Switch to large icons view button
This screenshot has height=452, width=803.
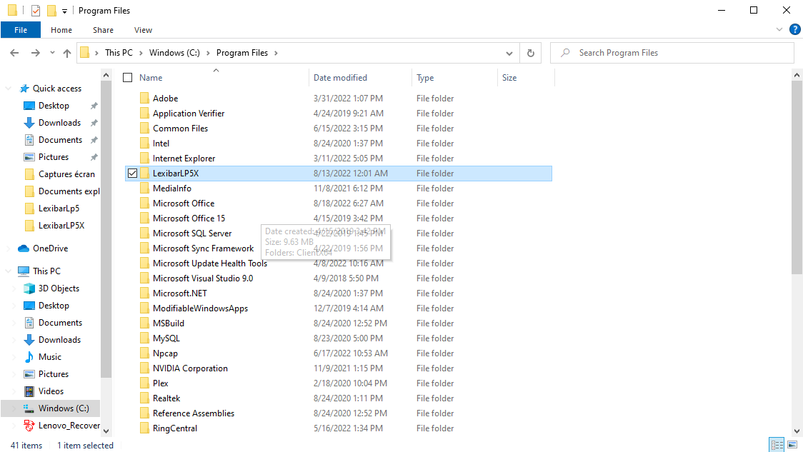click(x=792, y=445)
